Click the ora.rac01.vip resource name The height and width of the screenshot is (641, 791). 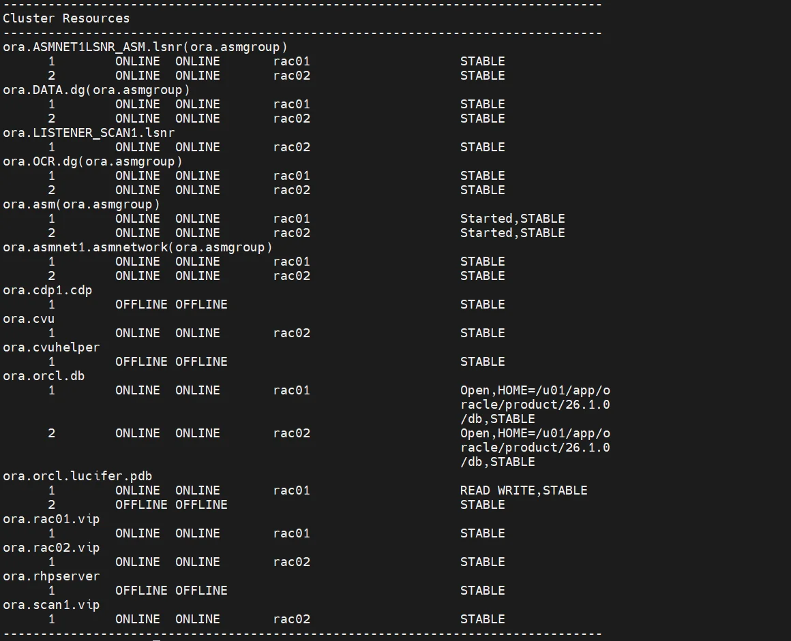coord(51,519)
